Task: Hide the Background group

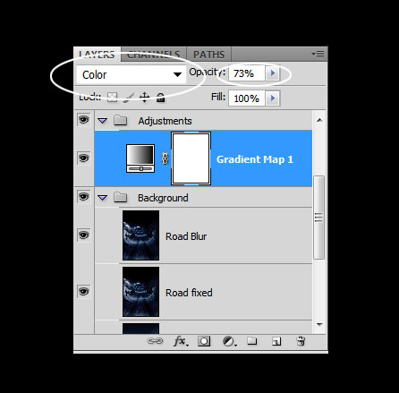Action: click(83, 197)
